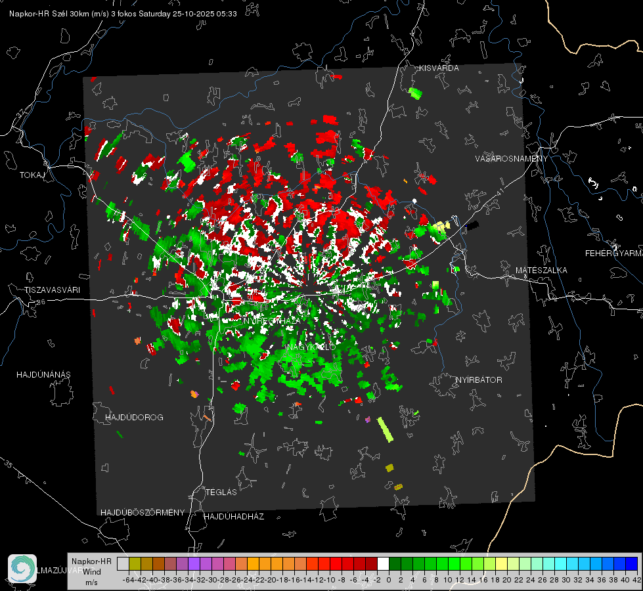Viewport: 643px width, 591px height.
Task: Choose the bright yellow swatch in the wind scale
Action: [x=502, y=563]
